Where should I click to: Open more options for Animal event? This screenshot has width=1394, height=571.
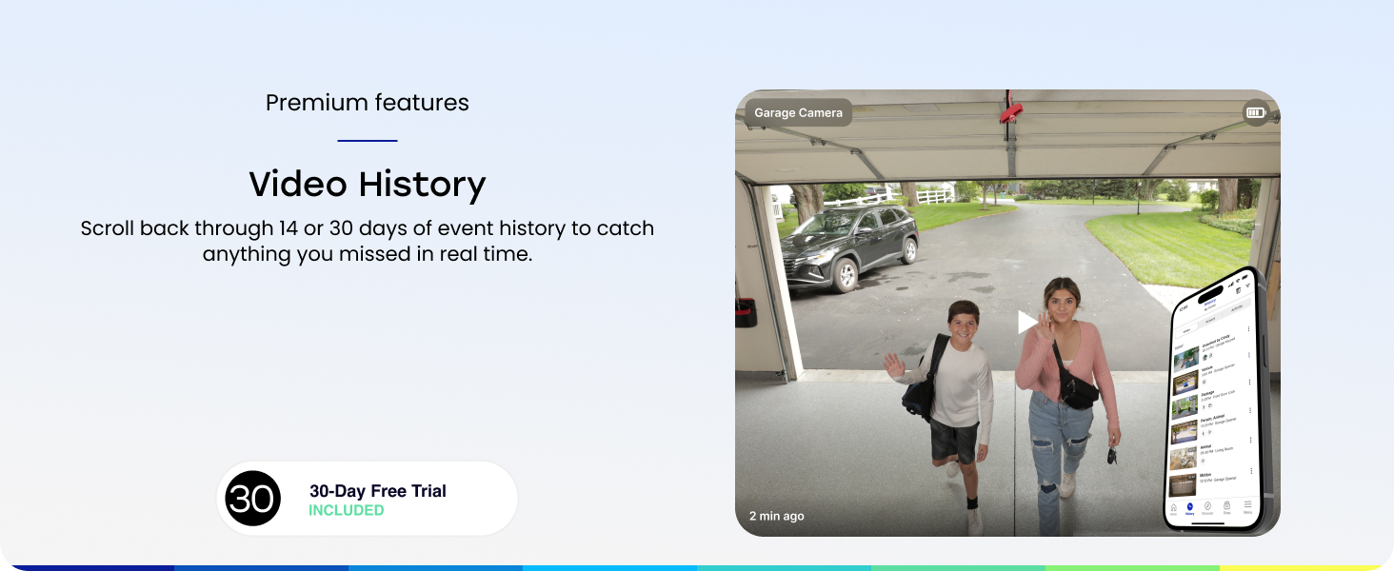pos(1250,440)
